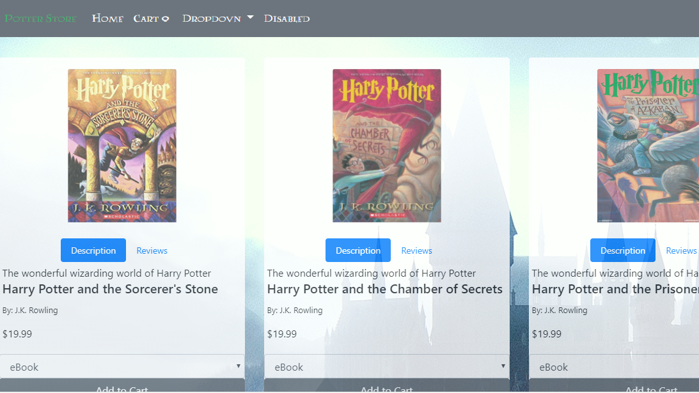Click 'By: J.K. Rowling' under Chamber of Secrets
The height and width of the screenshot is (393, 699).
point(295,310)
